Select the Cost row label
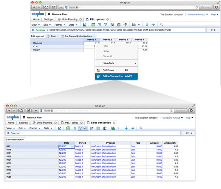 click(57, 46)
